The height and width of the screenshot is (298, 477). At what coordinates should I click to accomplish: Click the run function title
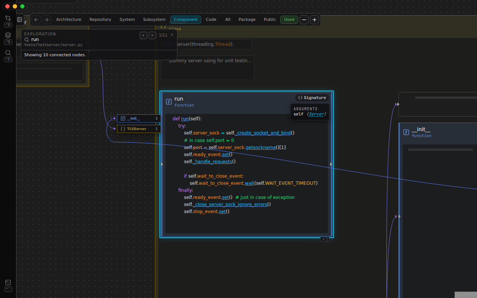click(x=179, y=99)
